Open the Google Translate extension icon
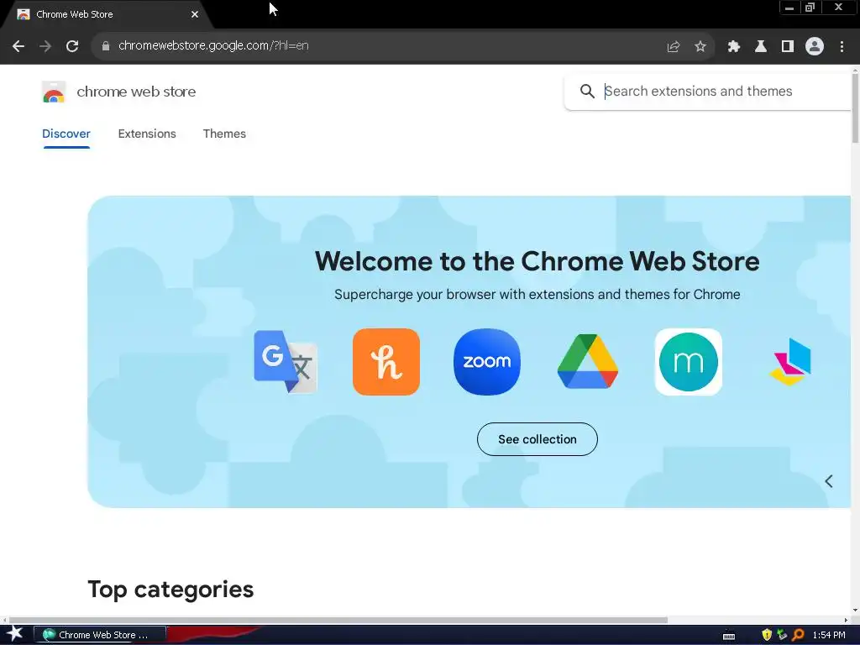860x645 pixels. (286, 361)
